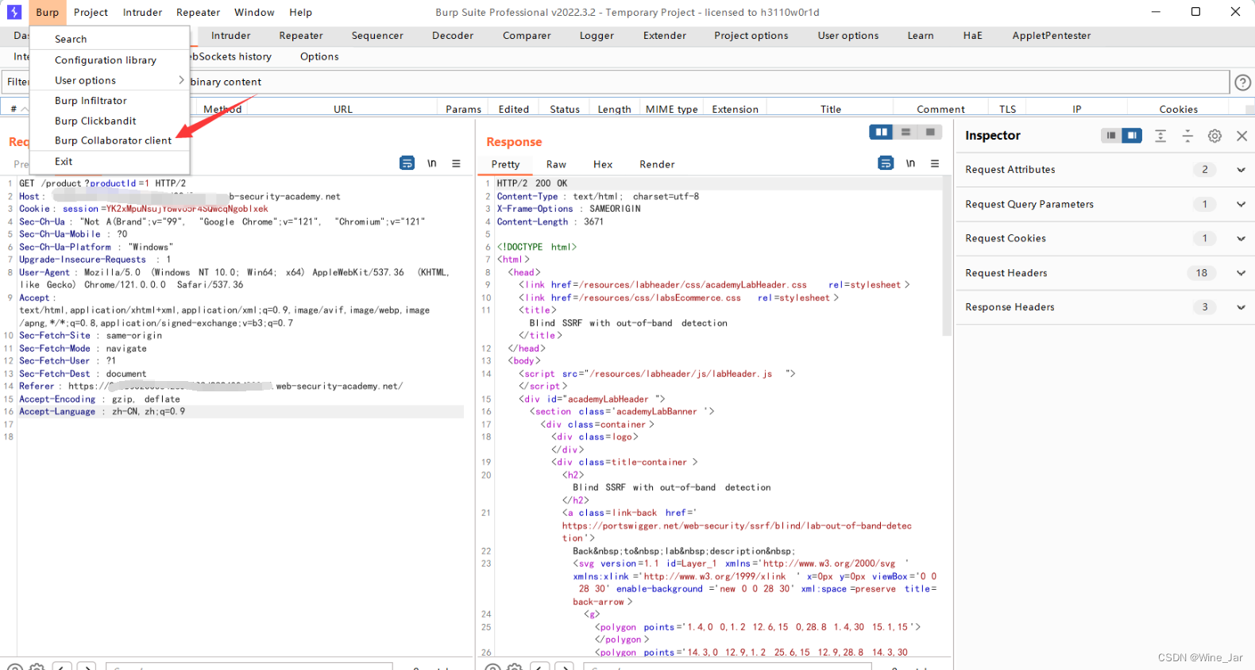Switch to top-bottom request/response layout

[906, 132]
